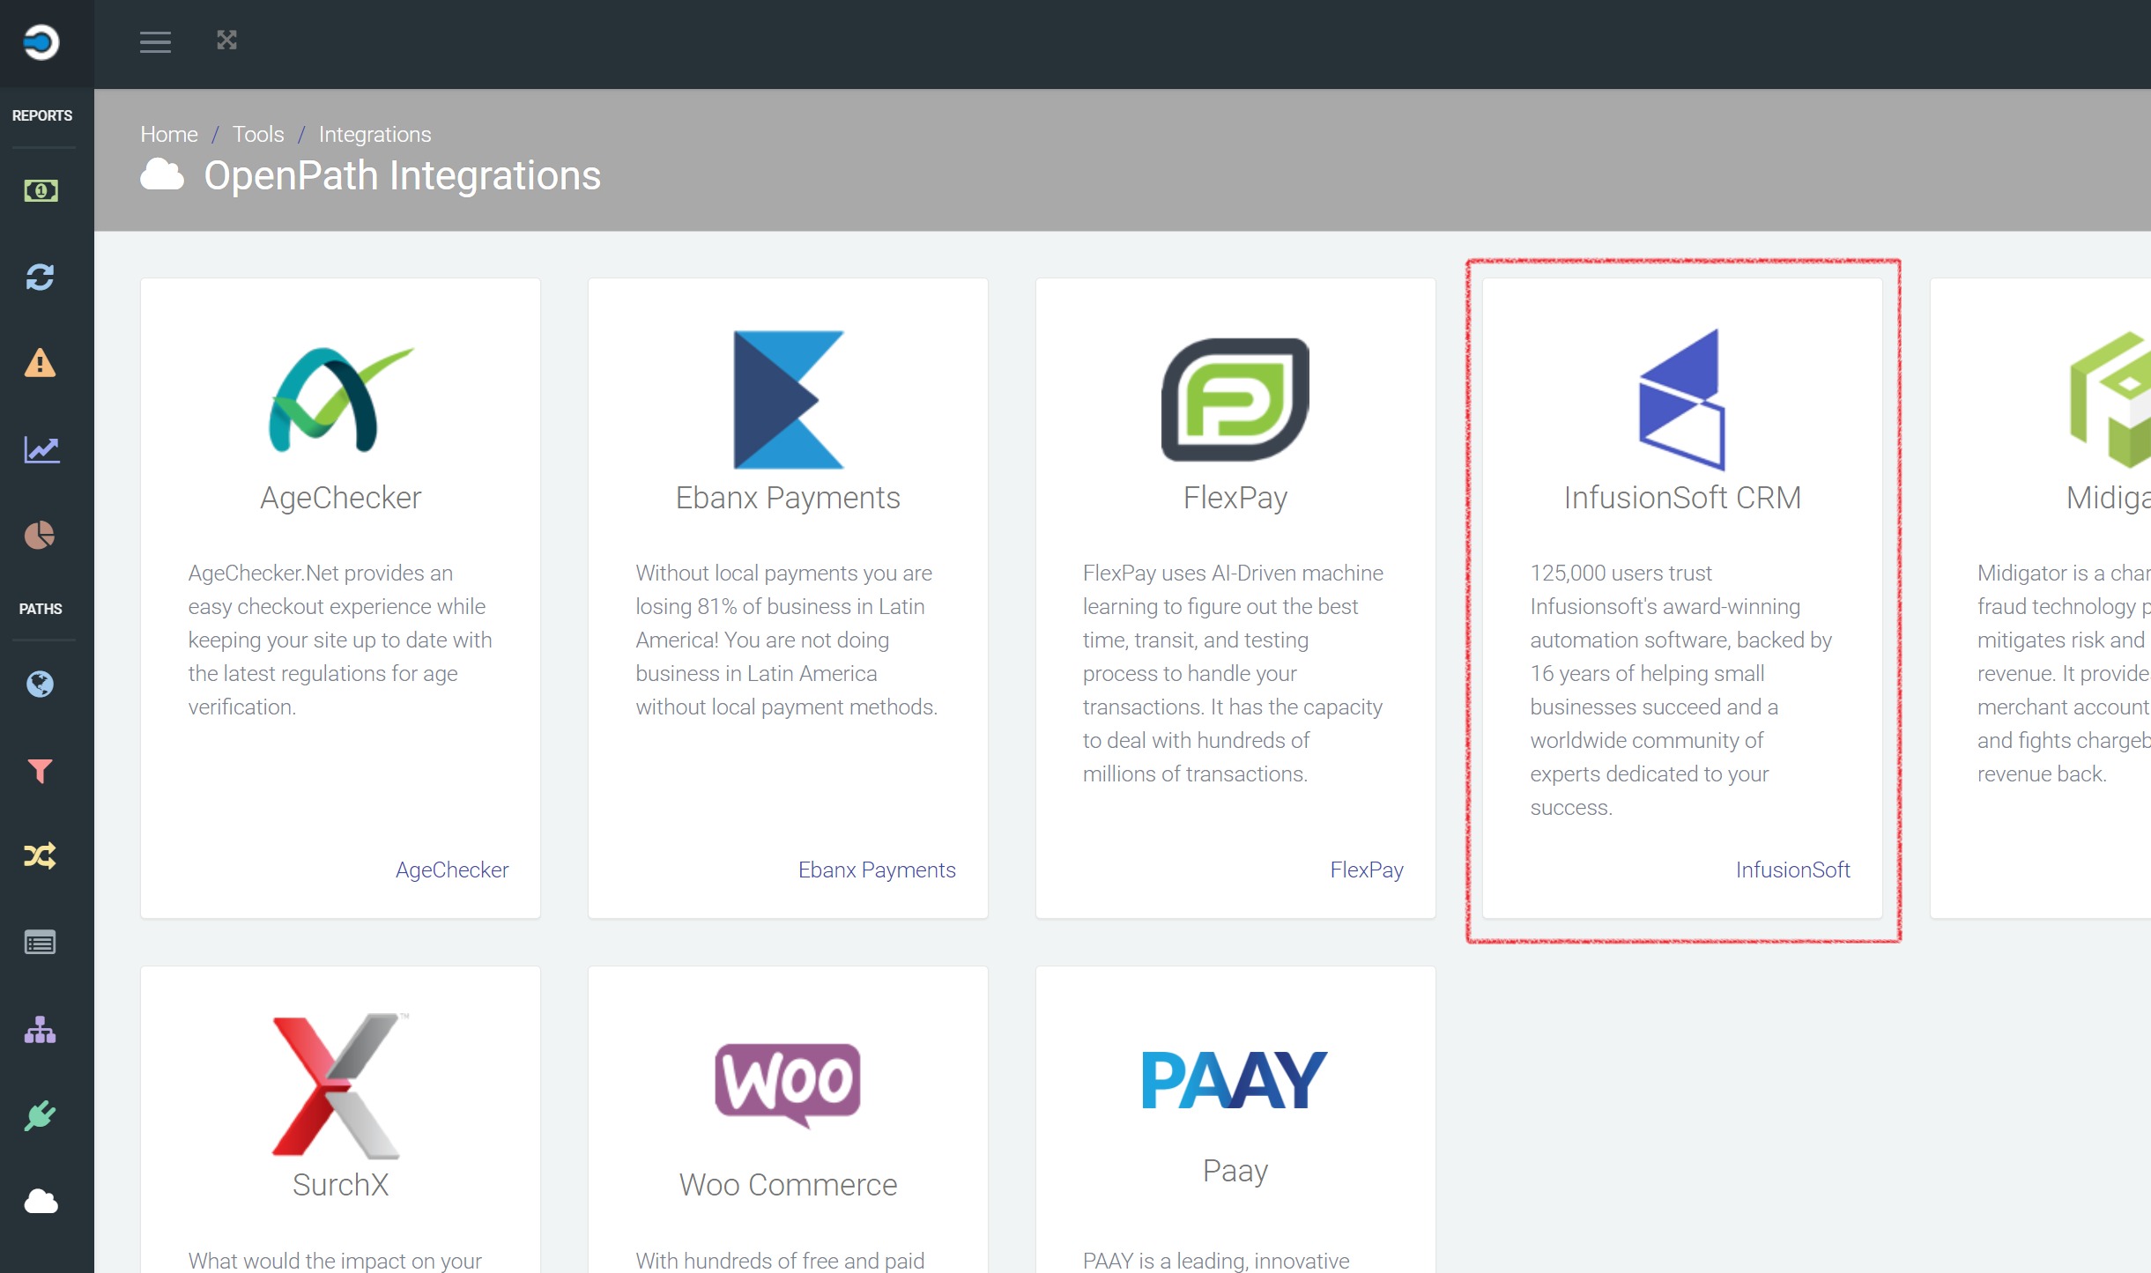Click the Paay card title
The width and height of the screenshot is (2151, 1273).
click(x=1235, y=1171)
